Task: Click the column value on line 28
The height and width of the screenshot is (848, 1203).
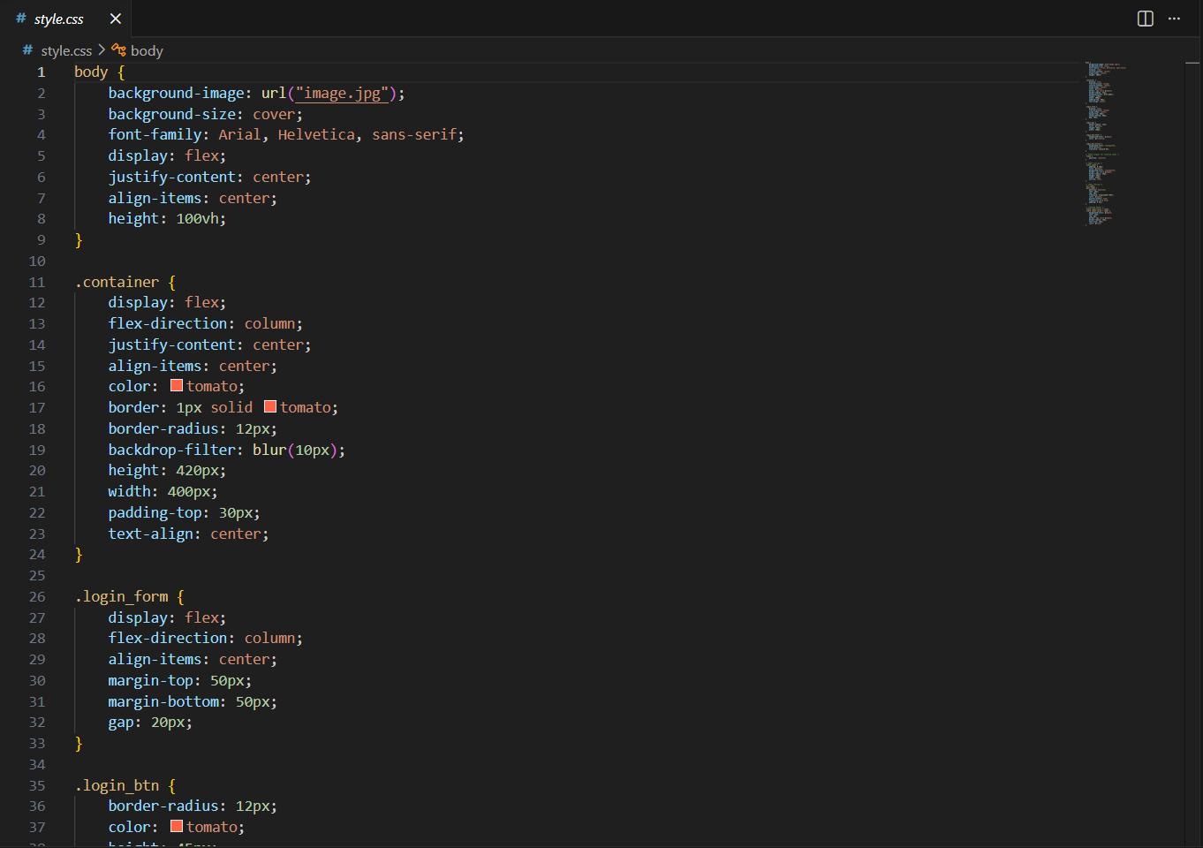Action: [270, 639]
